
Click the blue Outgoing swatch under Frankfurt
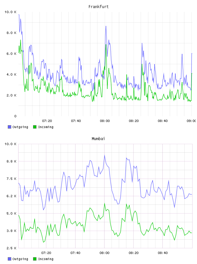tap(9, 127)
